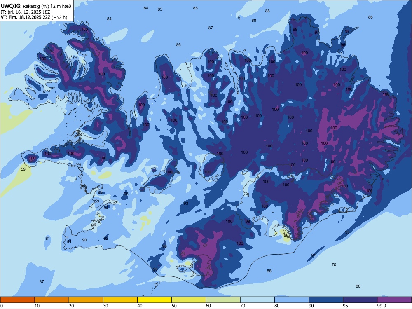Click the legend scale label 40
Screen dimensions: 412x309
click(140, 306)
